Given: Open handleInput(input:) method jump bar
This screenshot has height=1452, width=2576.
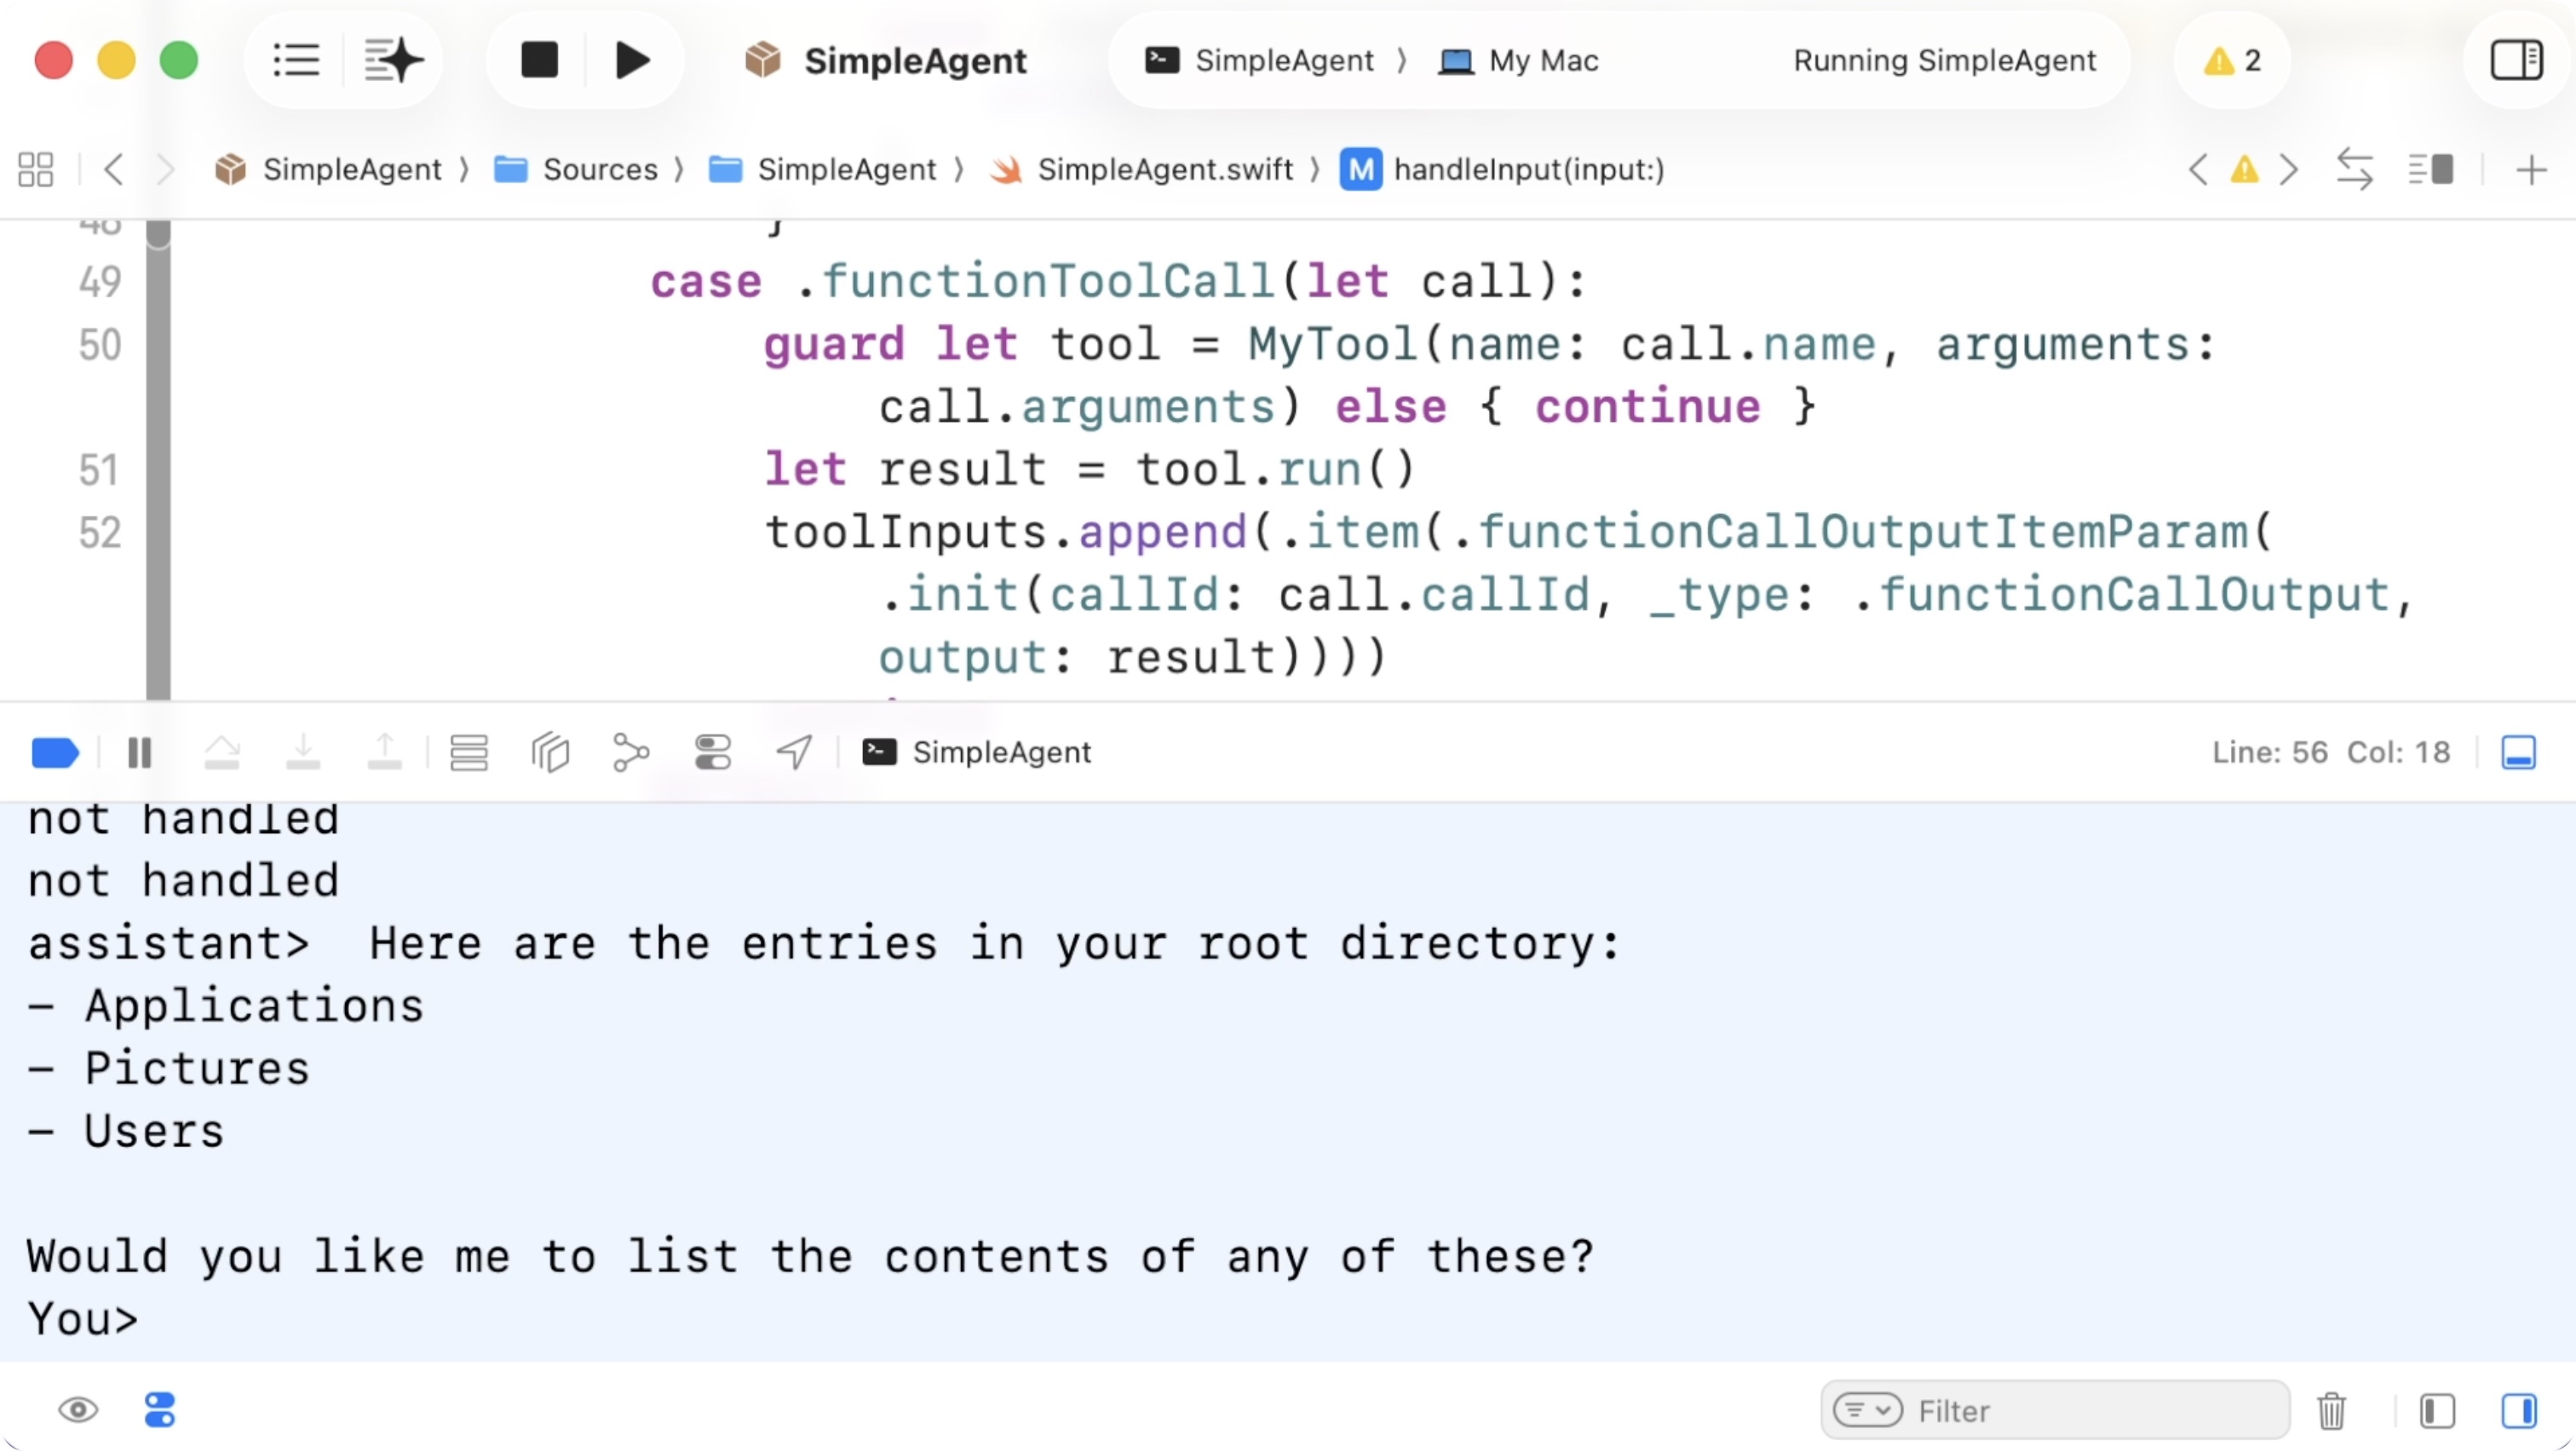Looking at the screenshot, I should (x=1528, y=169).
